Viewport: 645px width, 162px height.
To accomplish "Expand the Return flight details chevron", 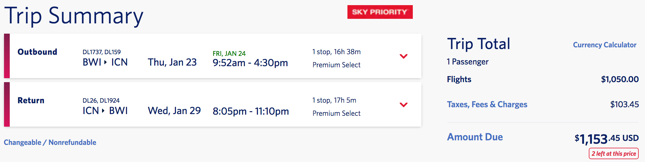I will [x=403, y=105].
